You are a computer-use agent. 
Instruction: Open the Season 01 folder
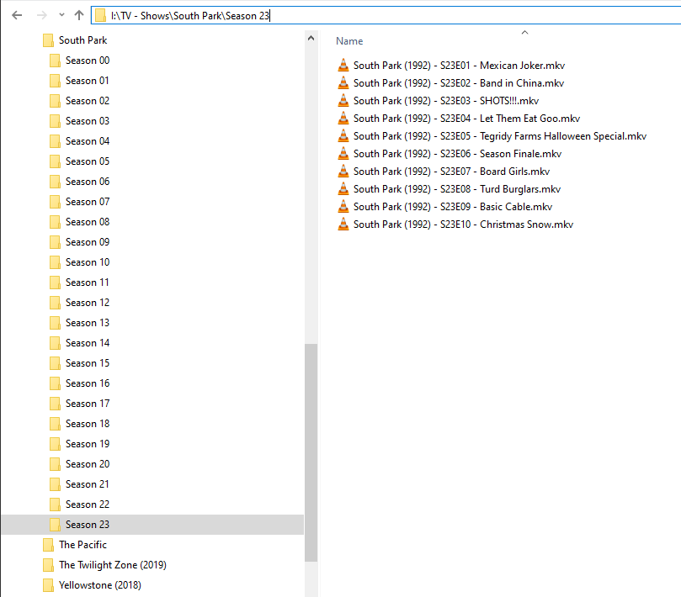tap(87, 81)
